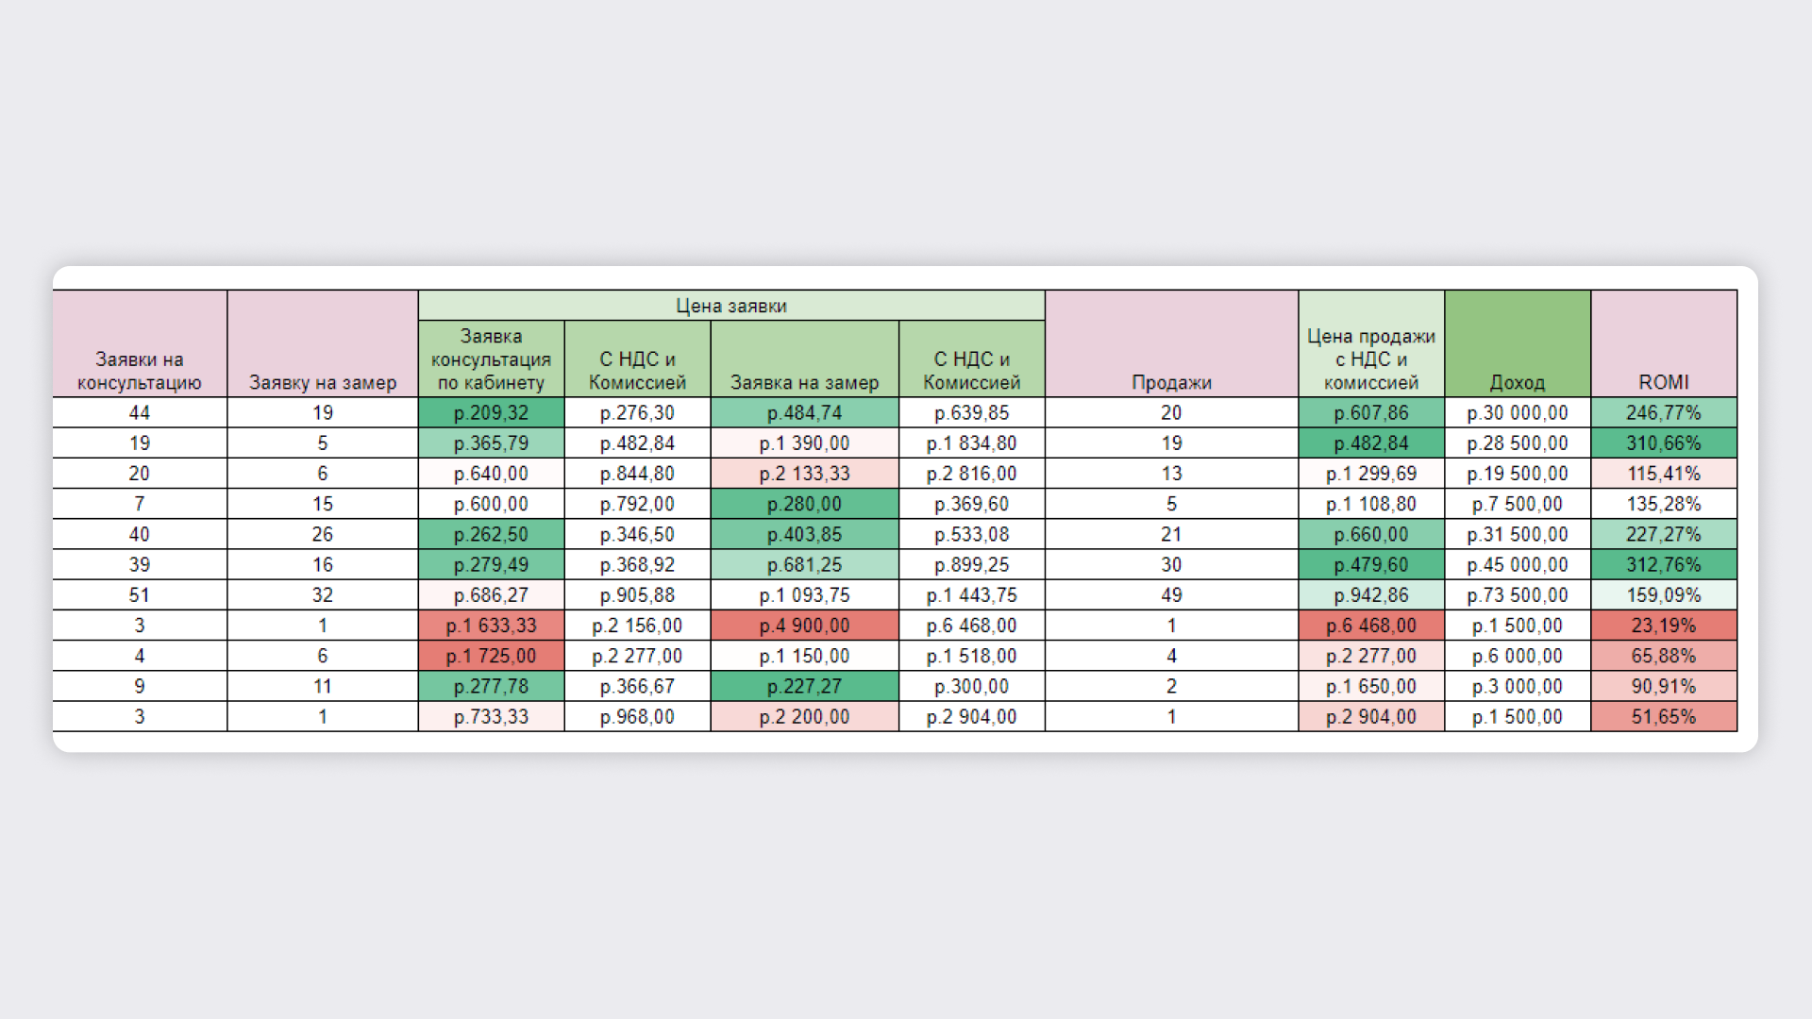Click income cell р.28 500,00
The image size is (1812, 1019).
(x=1518, y=443)
